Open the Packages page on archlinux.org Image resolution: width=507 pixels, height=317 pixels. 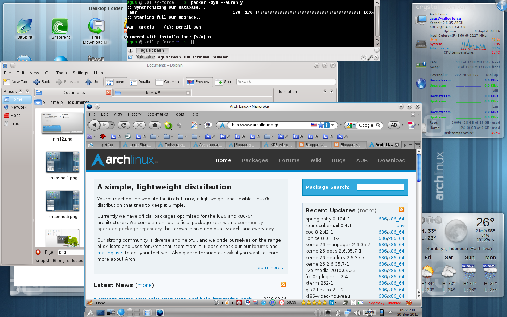[255, 160]
